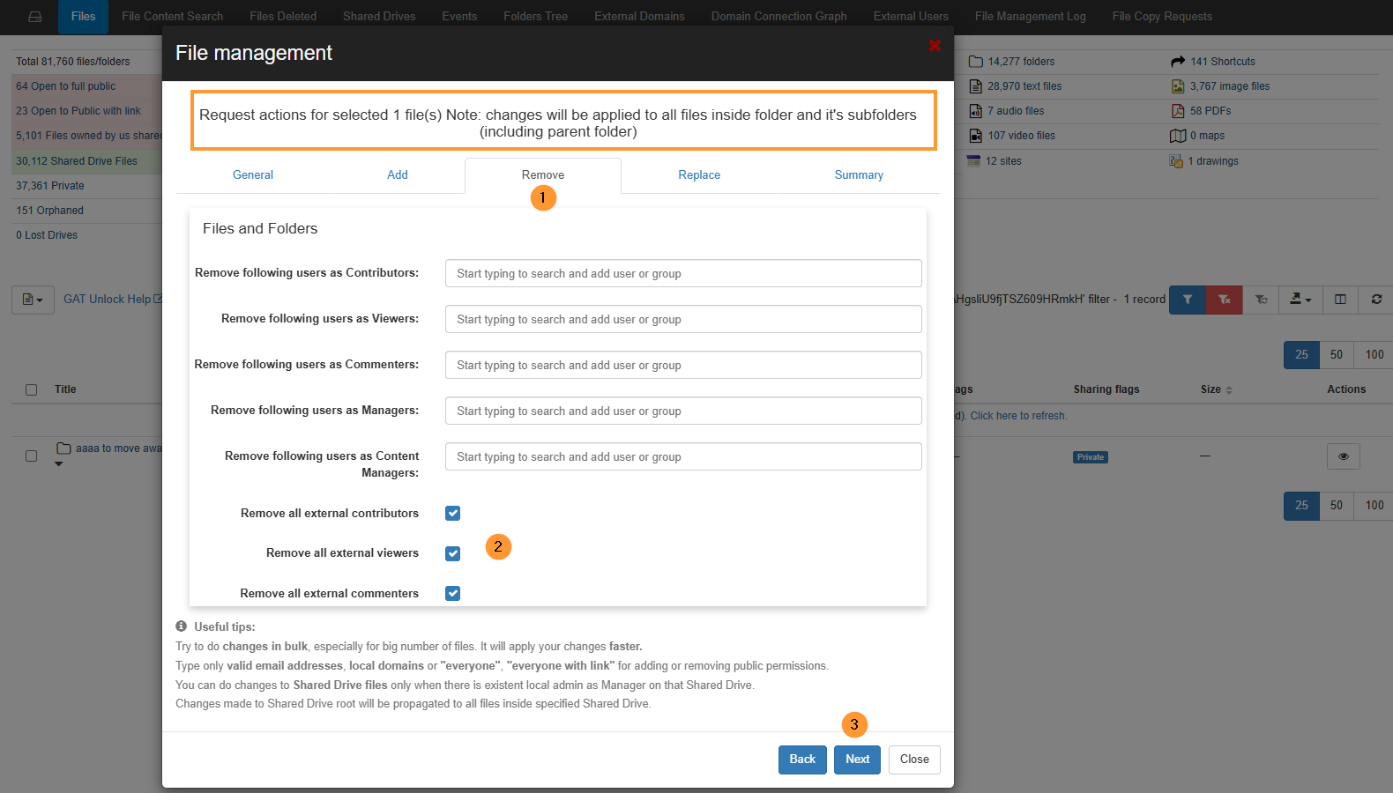
Task: Open Folders Tree section
Action: (536, 17)
